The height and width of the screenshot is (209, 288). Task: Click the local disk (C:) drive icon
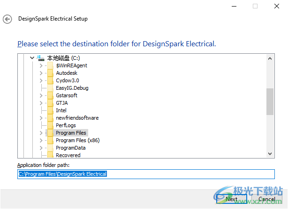[41, 58]
